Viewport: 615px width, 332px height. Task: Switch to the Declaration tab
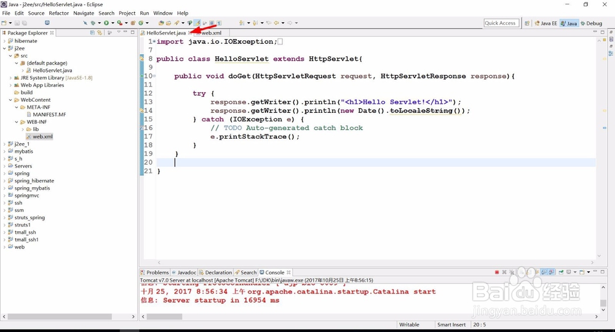tap(216, 272)
